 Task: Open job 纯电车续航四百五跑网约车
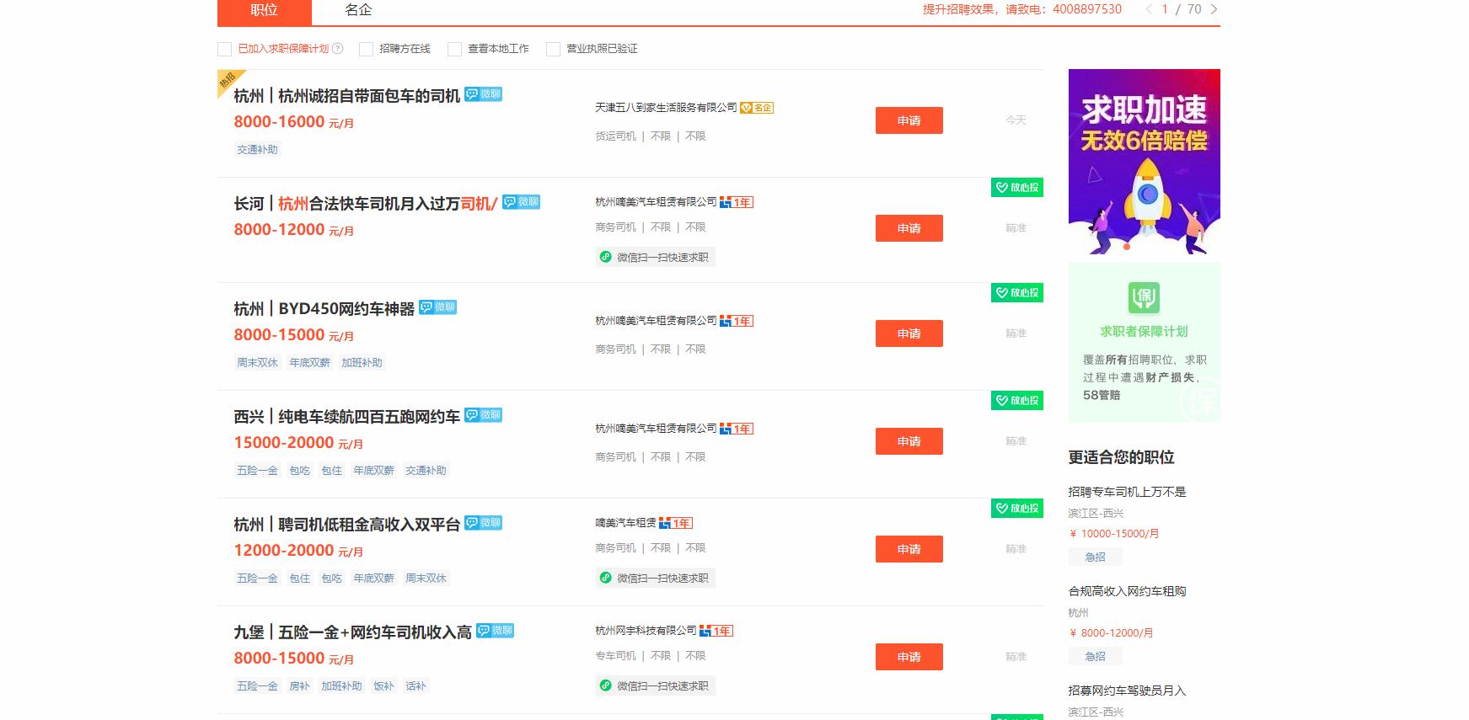(346, 417)
